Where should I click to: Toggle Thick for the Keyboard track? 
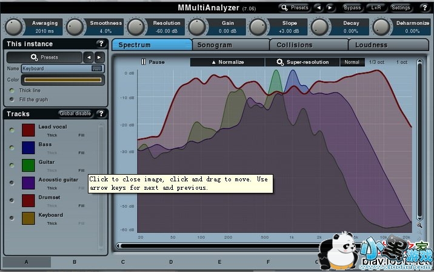coord(52,224)
